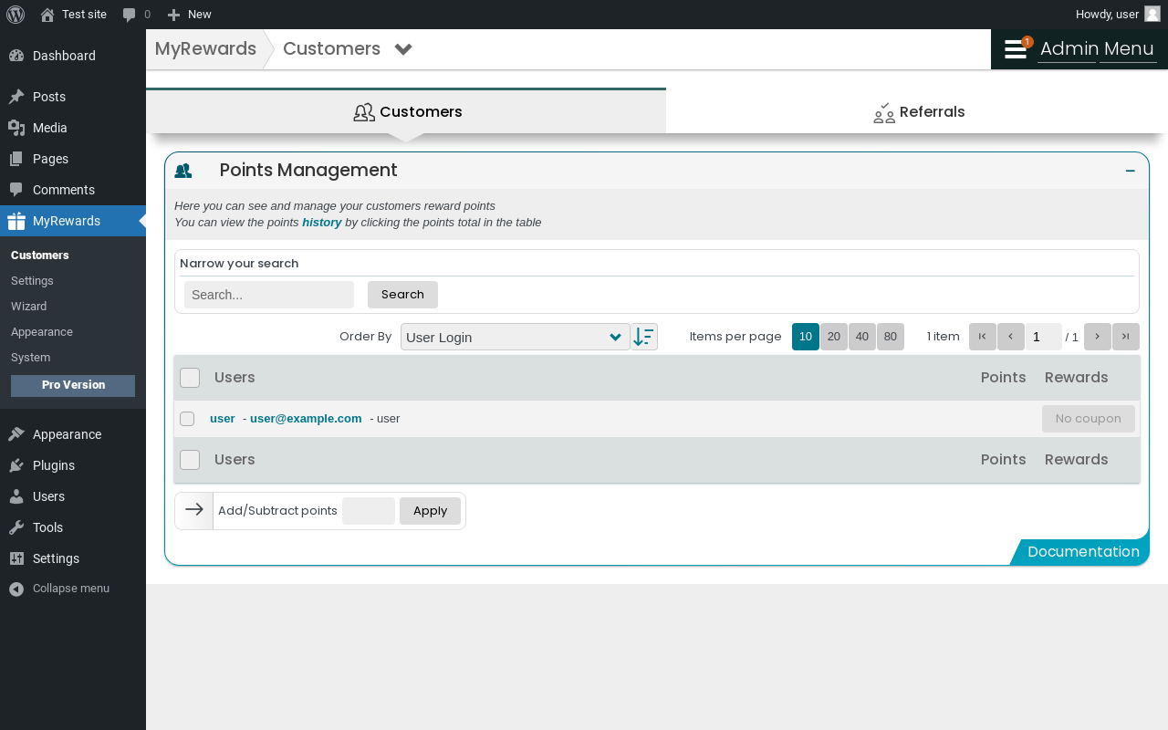The height and width of the screenshot is (730, 1168).
Task: Click the No coupon button
Action: (x=1089, y=419)
